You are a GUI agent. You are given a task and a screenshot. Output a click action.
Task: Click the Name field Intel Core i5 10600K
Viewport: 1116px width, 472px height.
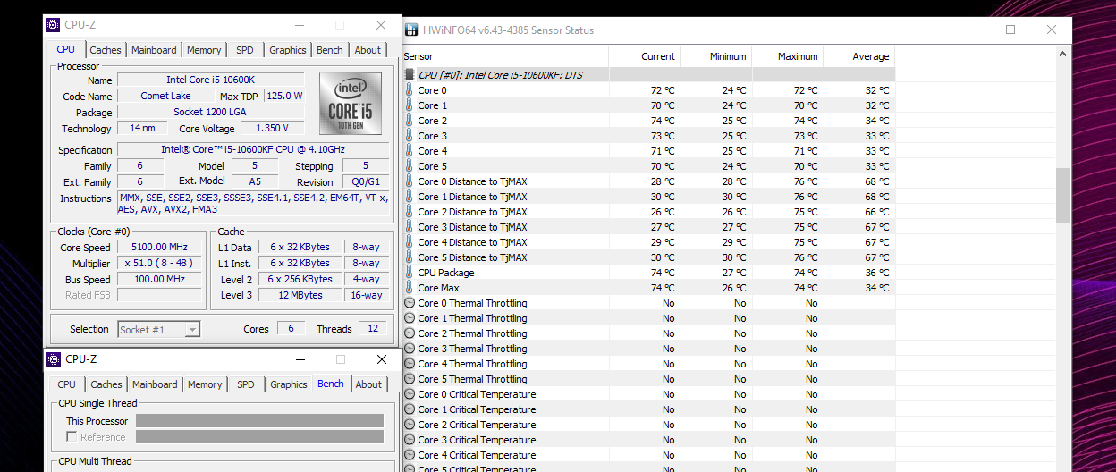211,80
